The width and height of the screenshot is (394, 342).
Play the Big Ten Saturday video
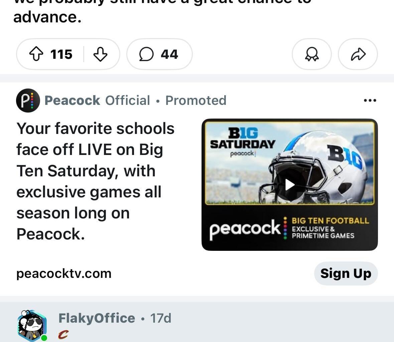[x=289, y=184]
